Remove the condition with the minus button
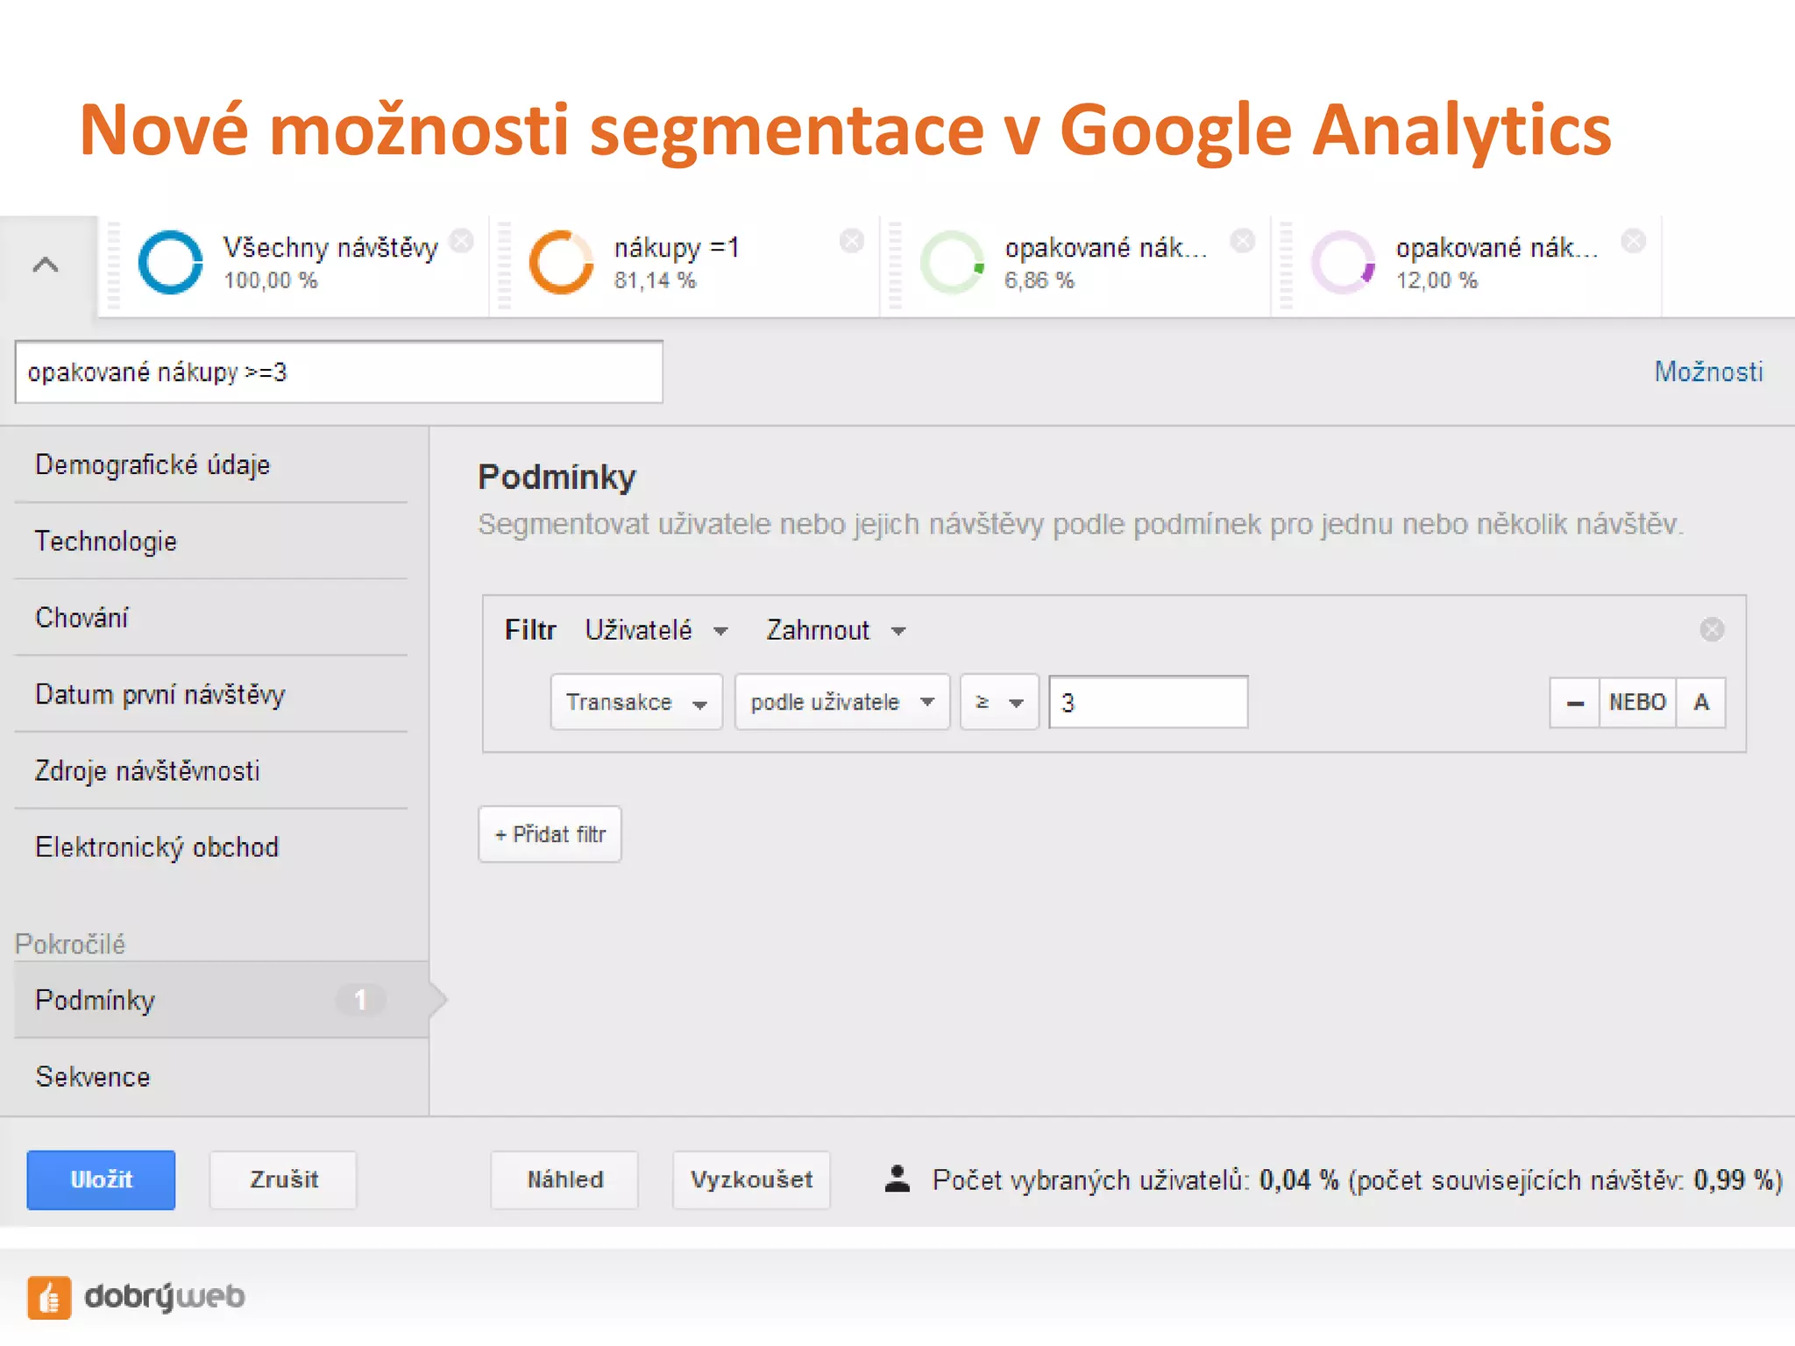 pos(1575,703)
